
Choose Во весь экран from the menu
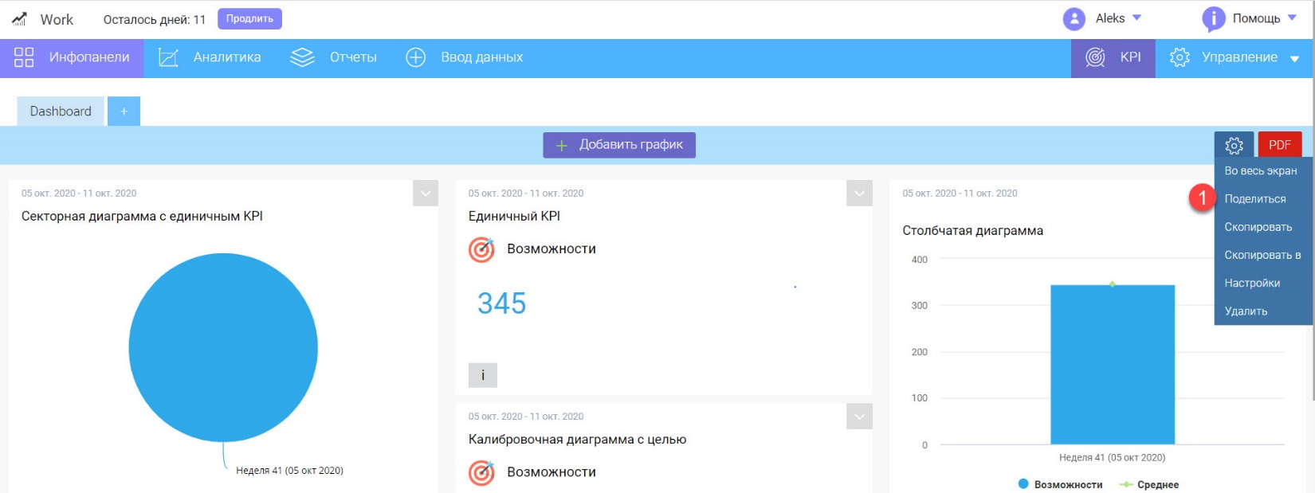point(1261,171)
